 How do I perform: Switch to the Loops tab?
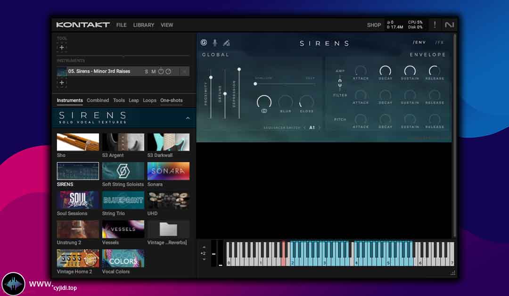150,100
